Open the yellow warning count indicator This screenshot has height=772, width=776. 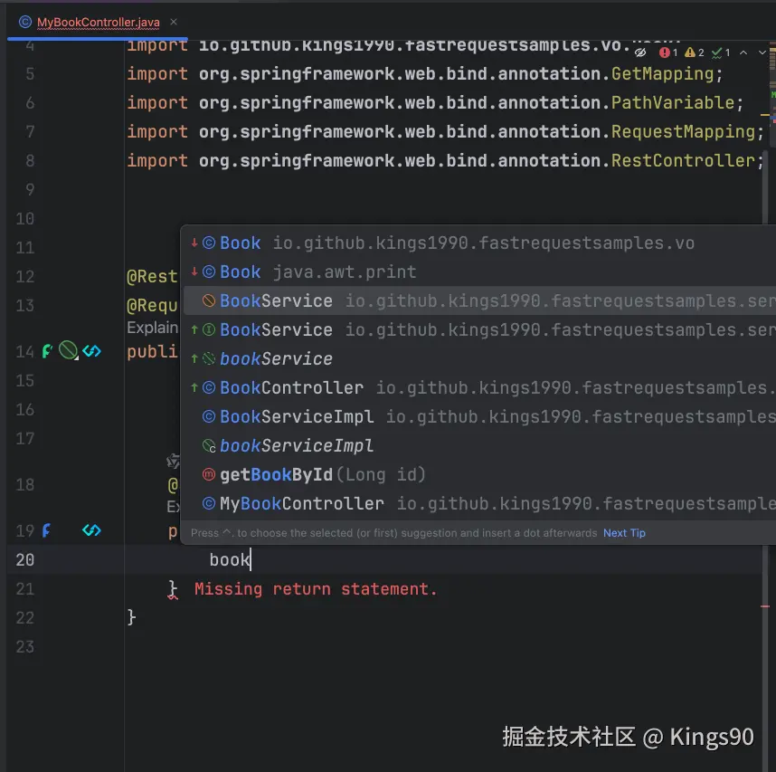(695, 52)
